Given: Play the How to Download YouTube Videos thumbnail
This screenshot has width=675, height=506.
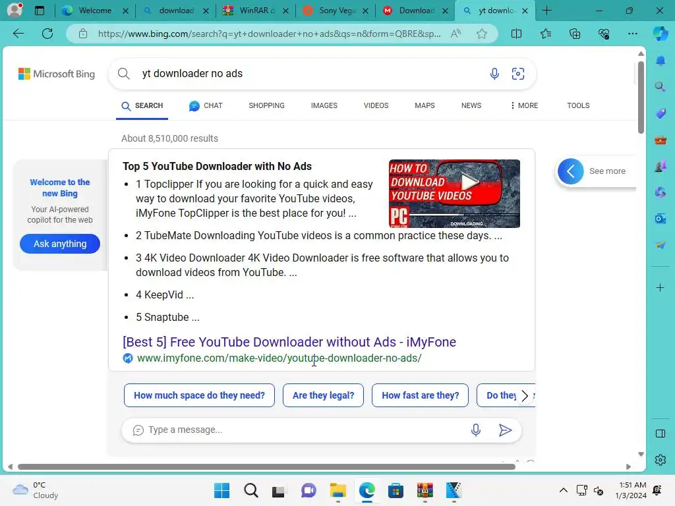Looking at the screenshot, I should point(454,194).
